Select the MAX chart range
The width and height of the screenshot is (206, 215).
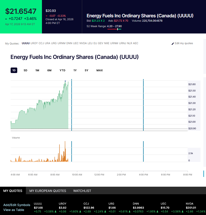pos(99,70)
